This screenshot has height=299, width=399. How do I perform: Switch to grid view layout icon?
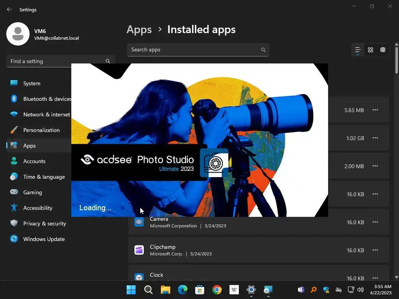point(371,50)
